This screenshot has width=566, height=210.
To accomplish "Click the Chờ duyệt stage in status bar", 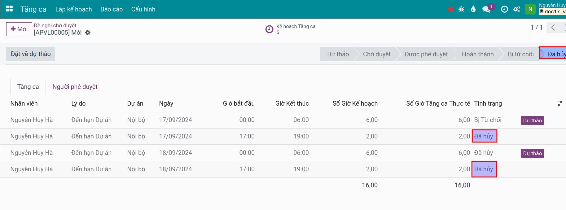I will (377, 54).
